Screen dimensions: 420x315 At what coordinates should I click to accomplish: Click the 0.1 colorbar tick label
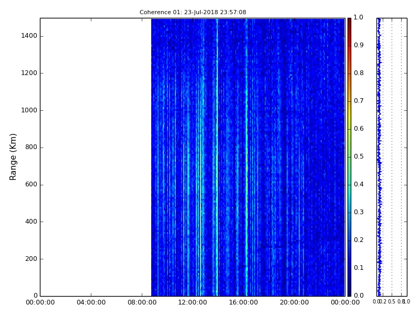pyautogui.click(x=359, y=268)
